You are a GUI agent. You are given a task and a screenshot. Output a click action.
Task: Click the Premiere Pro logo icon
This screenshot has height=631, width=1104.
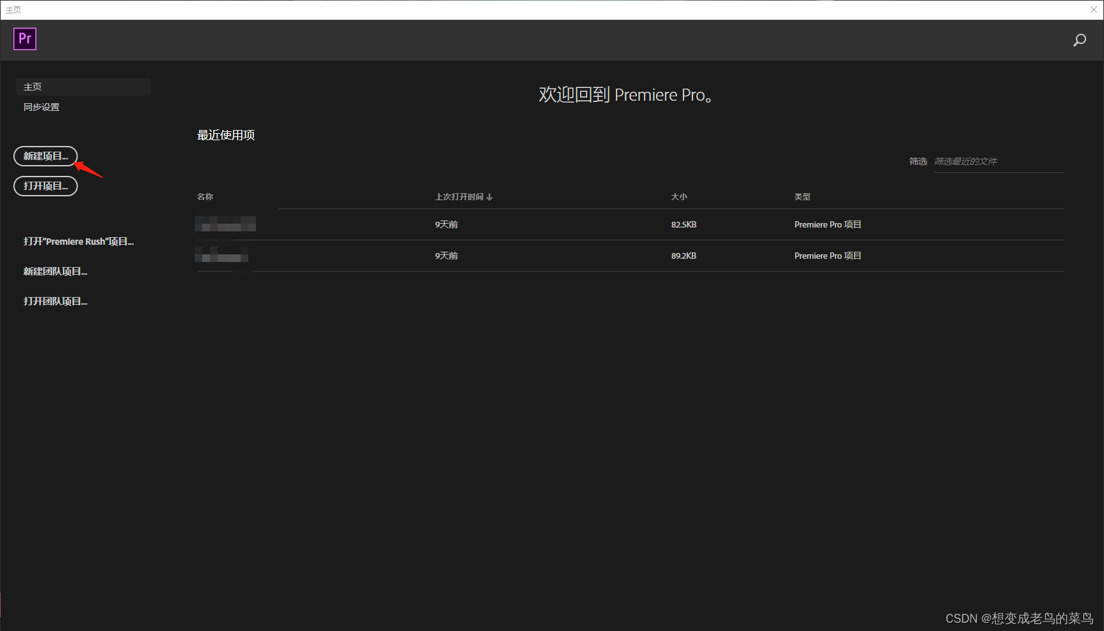[x=25, y=39]
